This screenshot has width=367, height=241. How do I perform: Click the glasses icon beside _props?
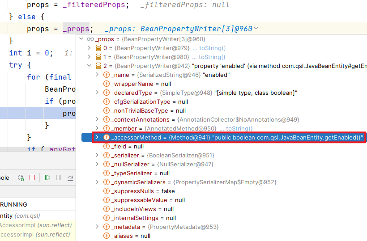coord(90,39)
